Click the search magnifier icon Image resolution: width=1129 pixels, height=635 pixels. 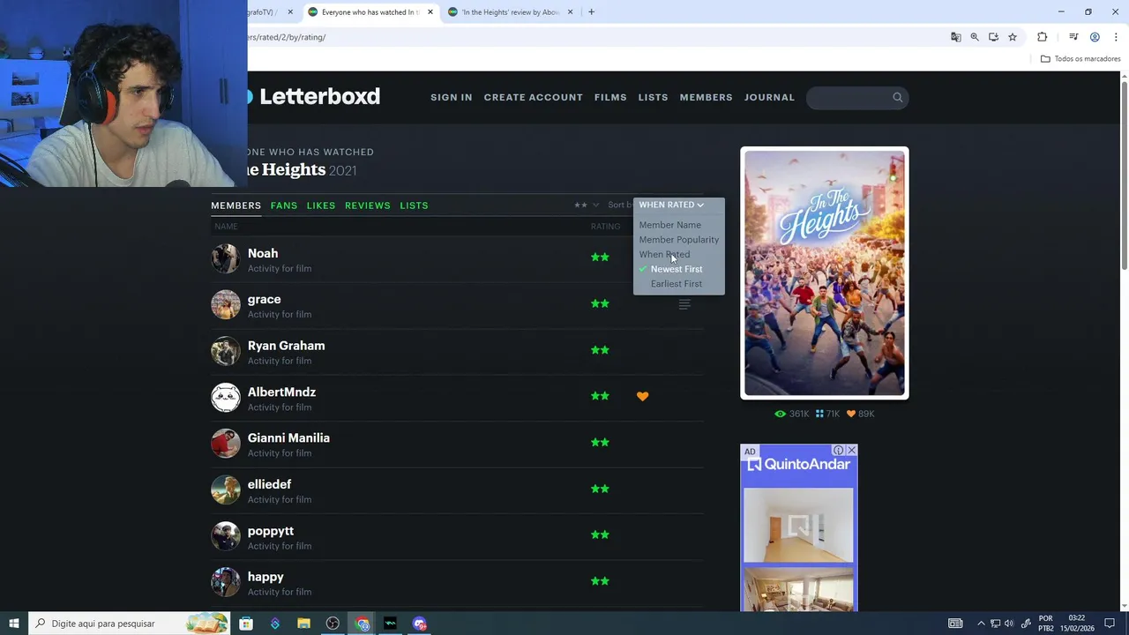(897, 97)
